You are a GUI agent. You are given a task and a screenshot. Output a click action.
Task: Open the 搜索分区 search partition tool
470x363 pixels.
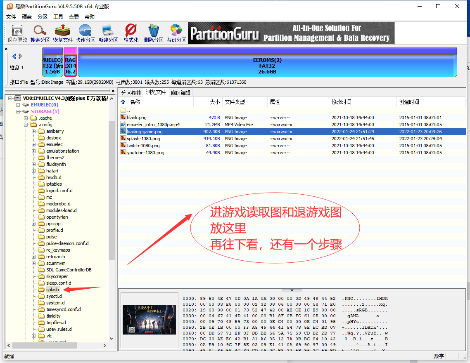click(40, 33)
